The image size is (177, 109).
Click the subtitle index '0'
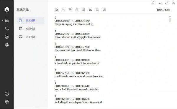point(55,18)
